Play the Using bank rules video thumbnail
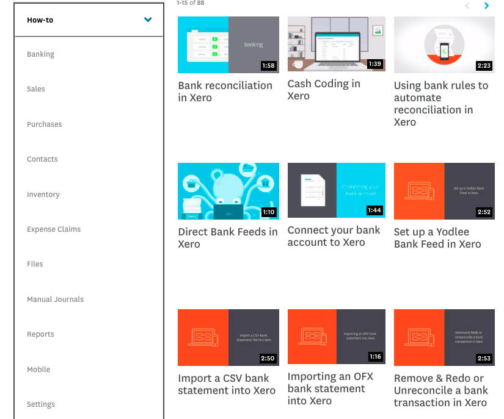 444,45
